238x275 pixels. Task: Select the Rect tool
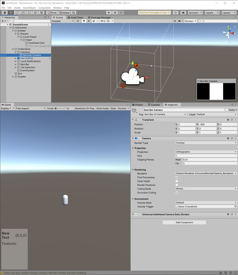[29, 13]
